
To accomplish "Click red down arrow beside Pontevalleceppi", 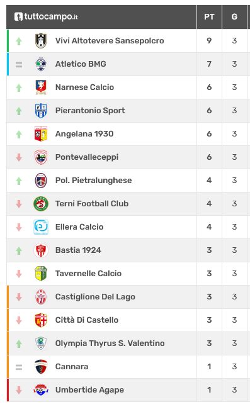I will coord(19,157).
